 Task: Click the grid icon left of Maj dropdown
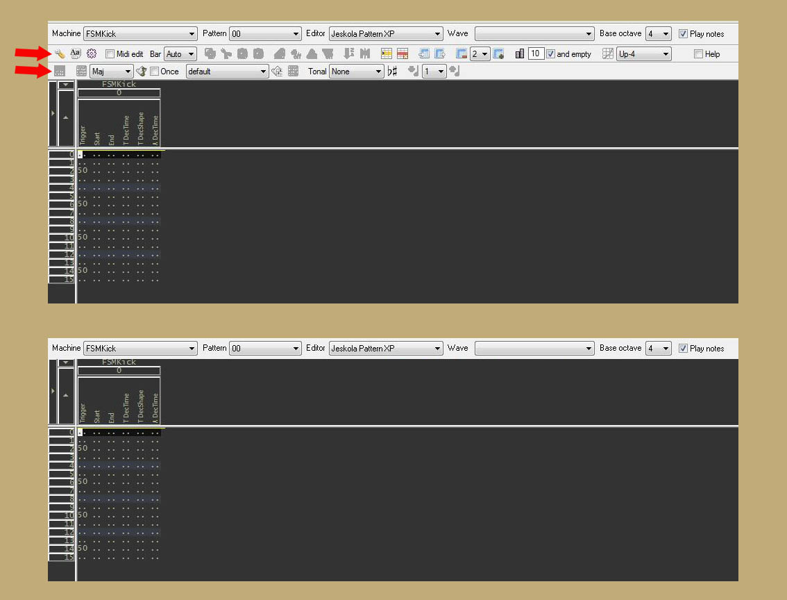[x=81, y=71]
